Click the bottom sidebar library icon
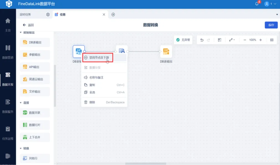 [x=8, y=156]
